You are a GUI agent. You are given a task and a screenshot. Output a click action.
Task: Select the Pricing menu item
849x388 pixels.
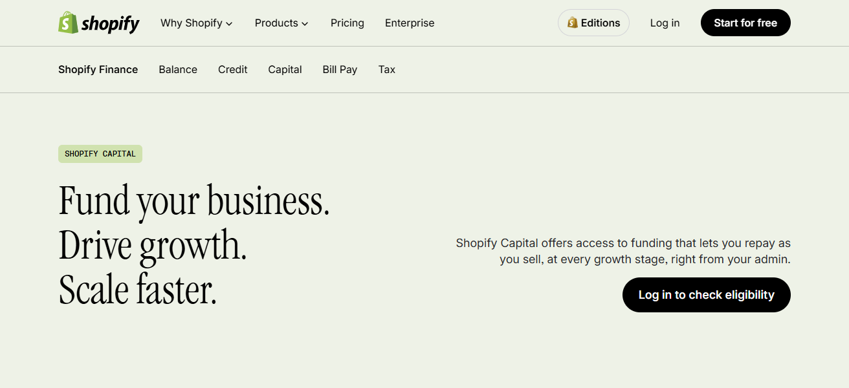(x=347, y=23)
